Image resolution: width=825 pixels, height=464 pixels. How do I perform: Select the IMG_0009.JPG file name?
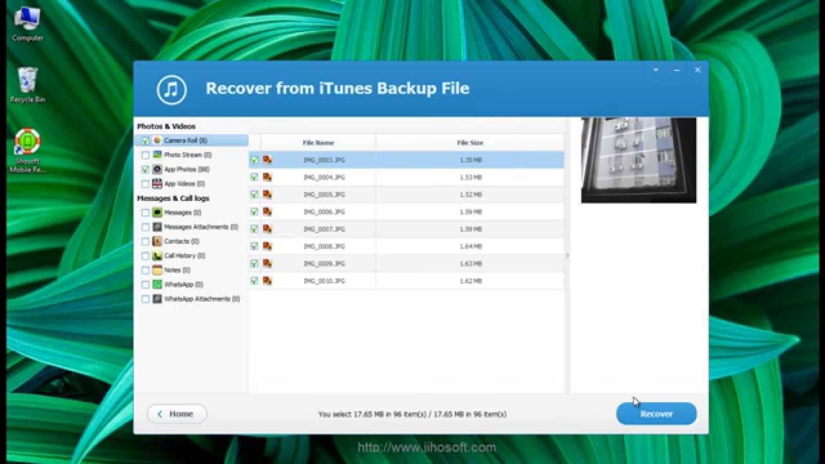point(324,264)
